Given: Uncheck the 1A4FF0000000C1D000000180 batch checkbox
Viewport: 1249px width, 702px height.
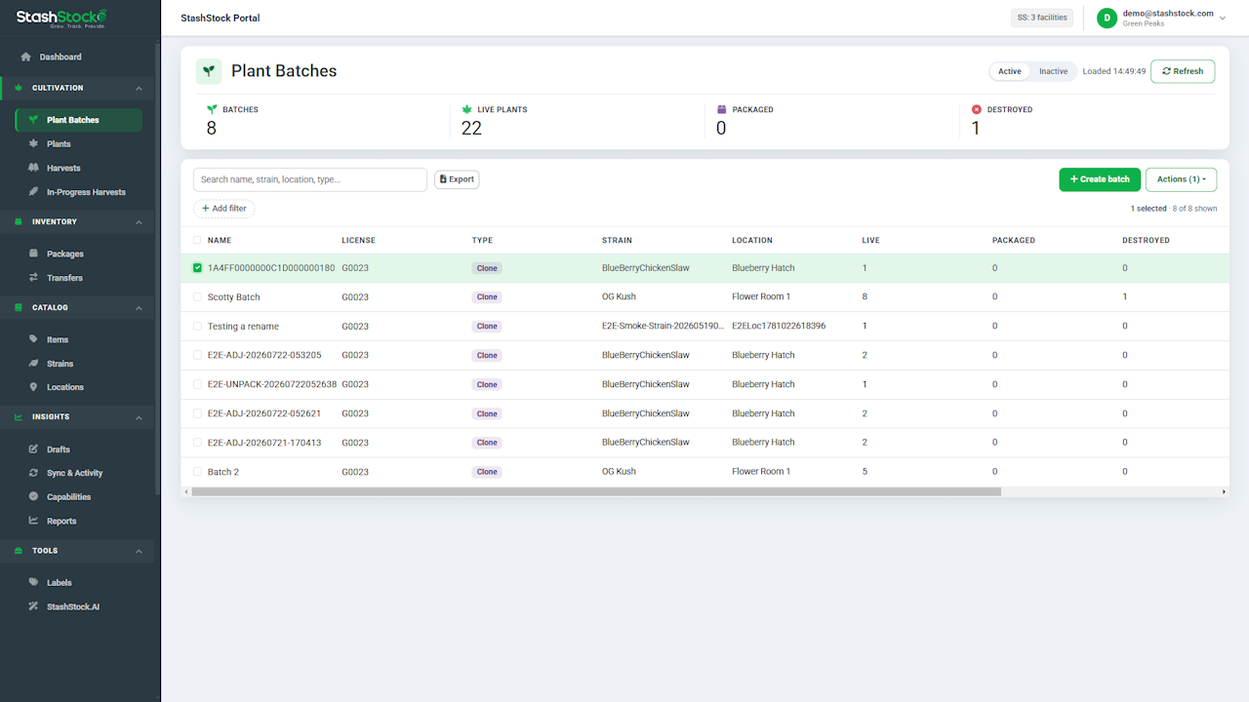Looking at the screenshot, I should click(197, 268).
